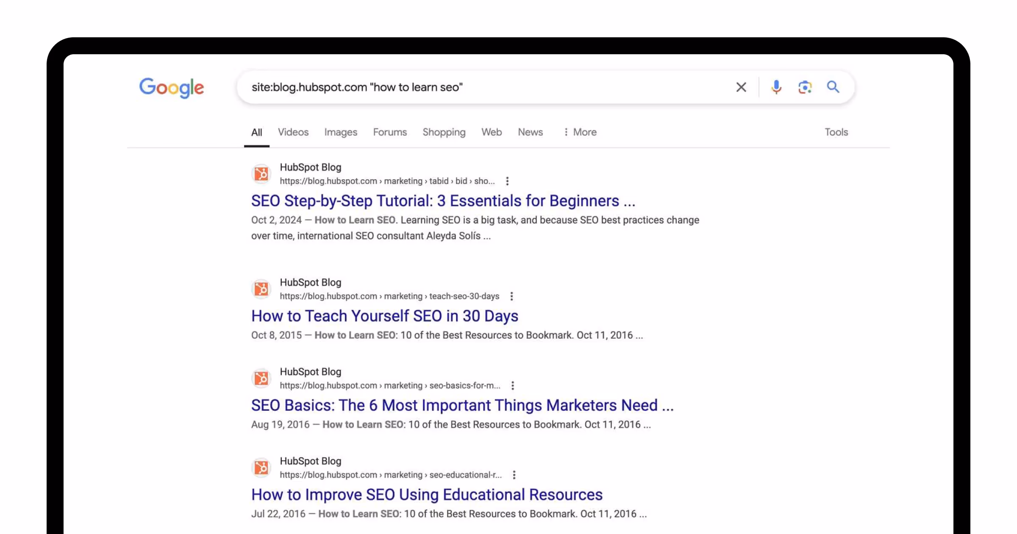Open the Shopping results
The width and height of the screenshot is (1017, 534).
tap(444, 132)
